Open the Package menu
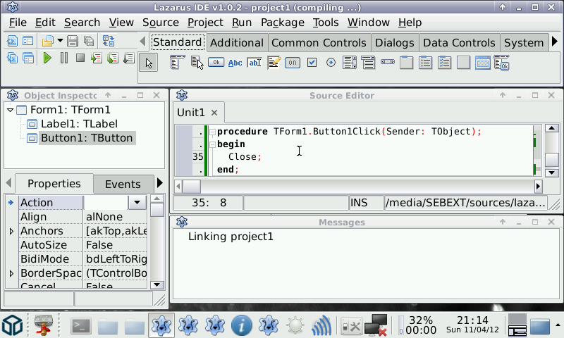The height and width of the screenshot is (338, 564). pos(283,23)
